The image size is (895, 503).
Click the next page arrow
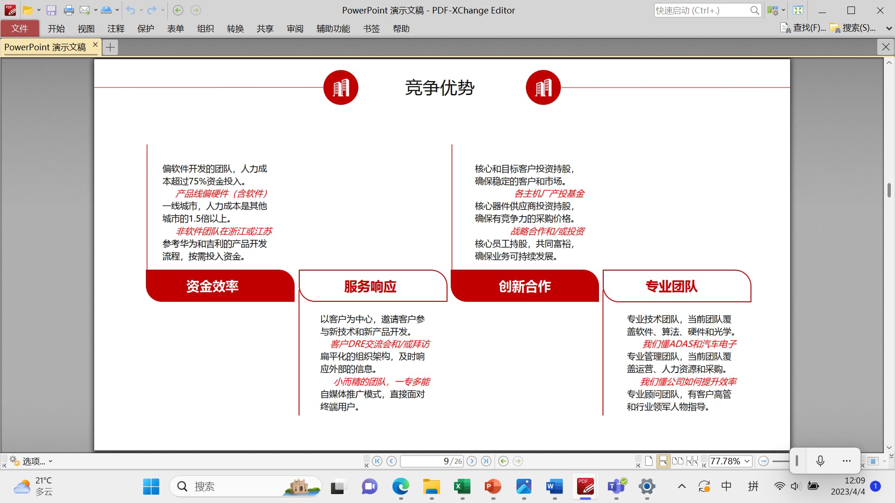[472, 461]
